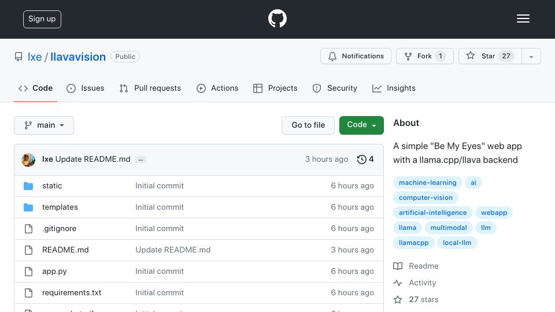This screenshot has height=312, width=555.
Task: Click the GitHub Octocat logo
Action: (x=277, y=18)
